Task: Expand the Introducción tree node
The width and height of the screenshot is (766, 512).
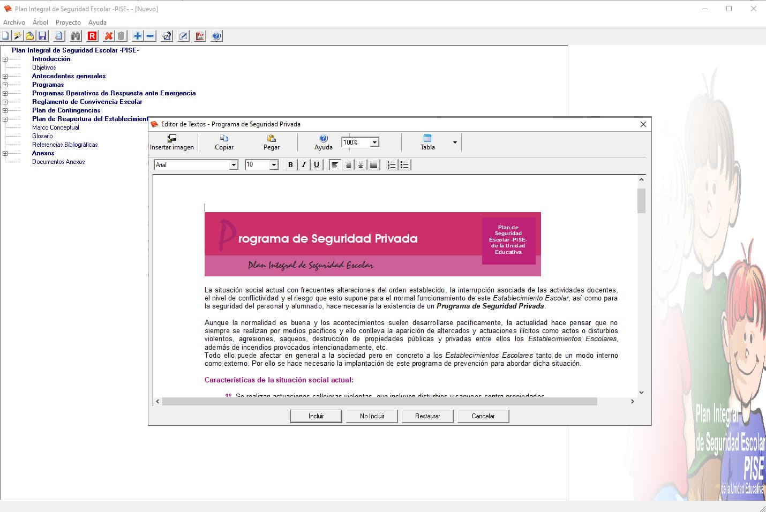Action: tap(5, 59)
